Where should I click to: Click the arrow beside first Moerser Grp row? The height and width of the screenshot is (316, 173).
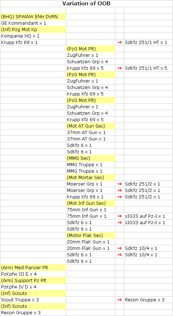point(119,184)
